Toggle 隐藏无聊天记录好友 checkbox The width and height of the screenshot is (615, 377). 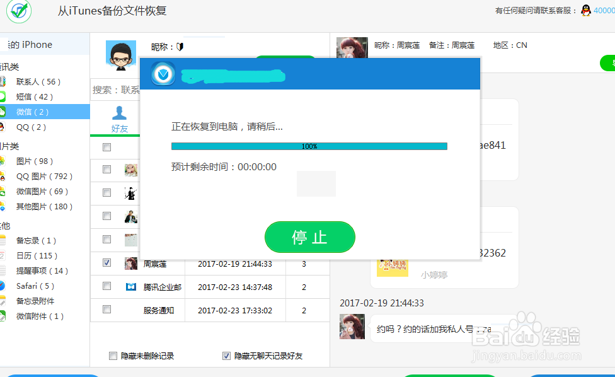226,356
